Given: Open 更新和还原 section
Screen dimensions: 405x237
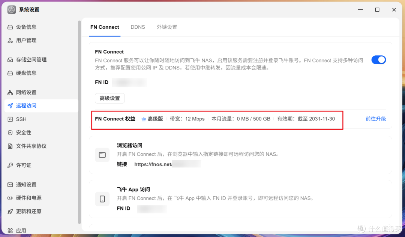Looking at the screenshot, I should 41,212.
